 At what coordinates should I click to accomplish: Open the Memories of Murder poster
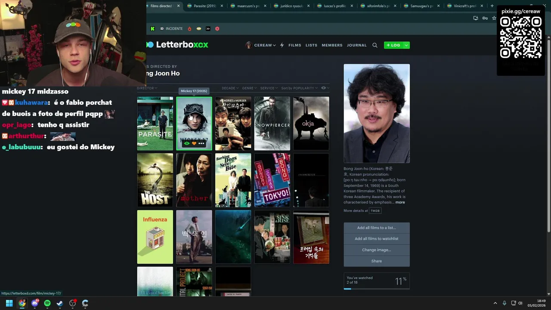tap(233, 124)
